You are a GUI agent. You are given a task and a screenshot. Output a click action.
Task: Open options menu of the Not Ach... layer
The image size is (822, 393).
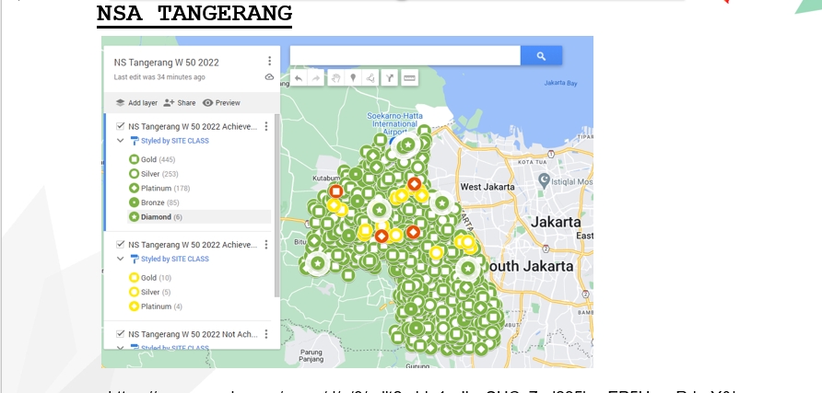click(265, 334)
